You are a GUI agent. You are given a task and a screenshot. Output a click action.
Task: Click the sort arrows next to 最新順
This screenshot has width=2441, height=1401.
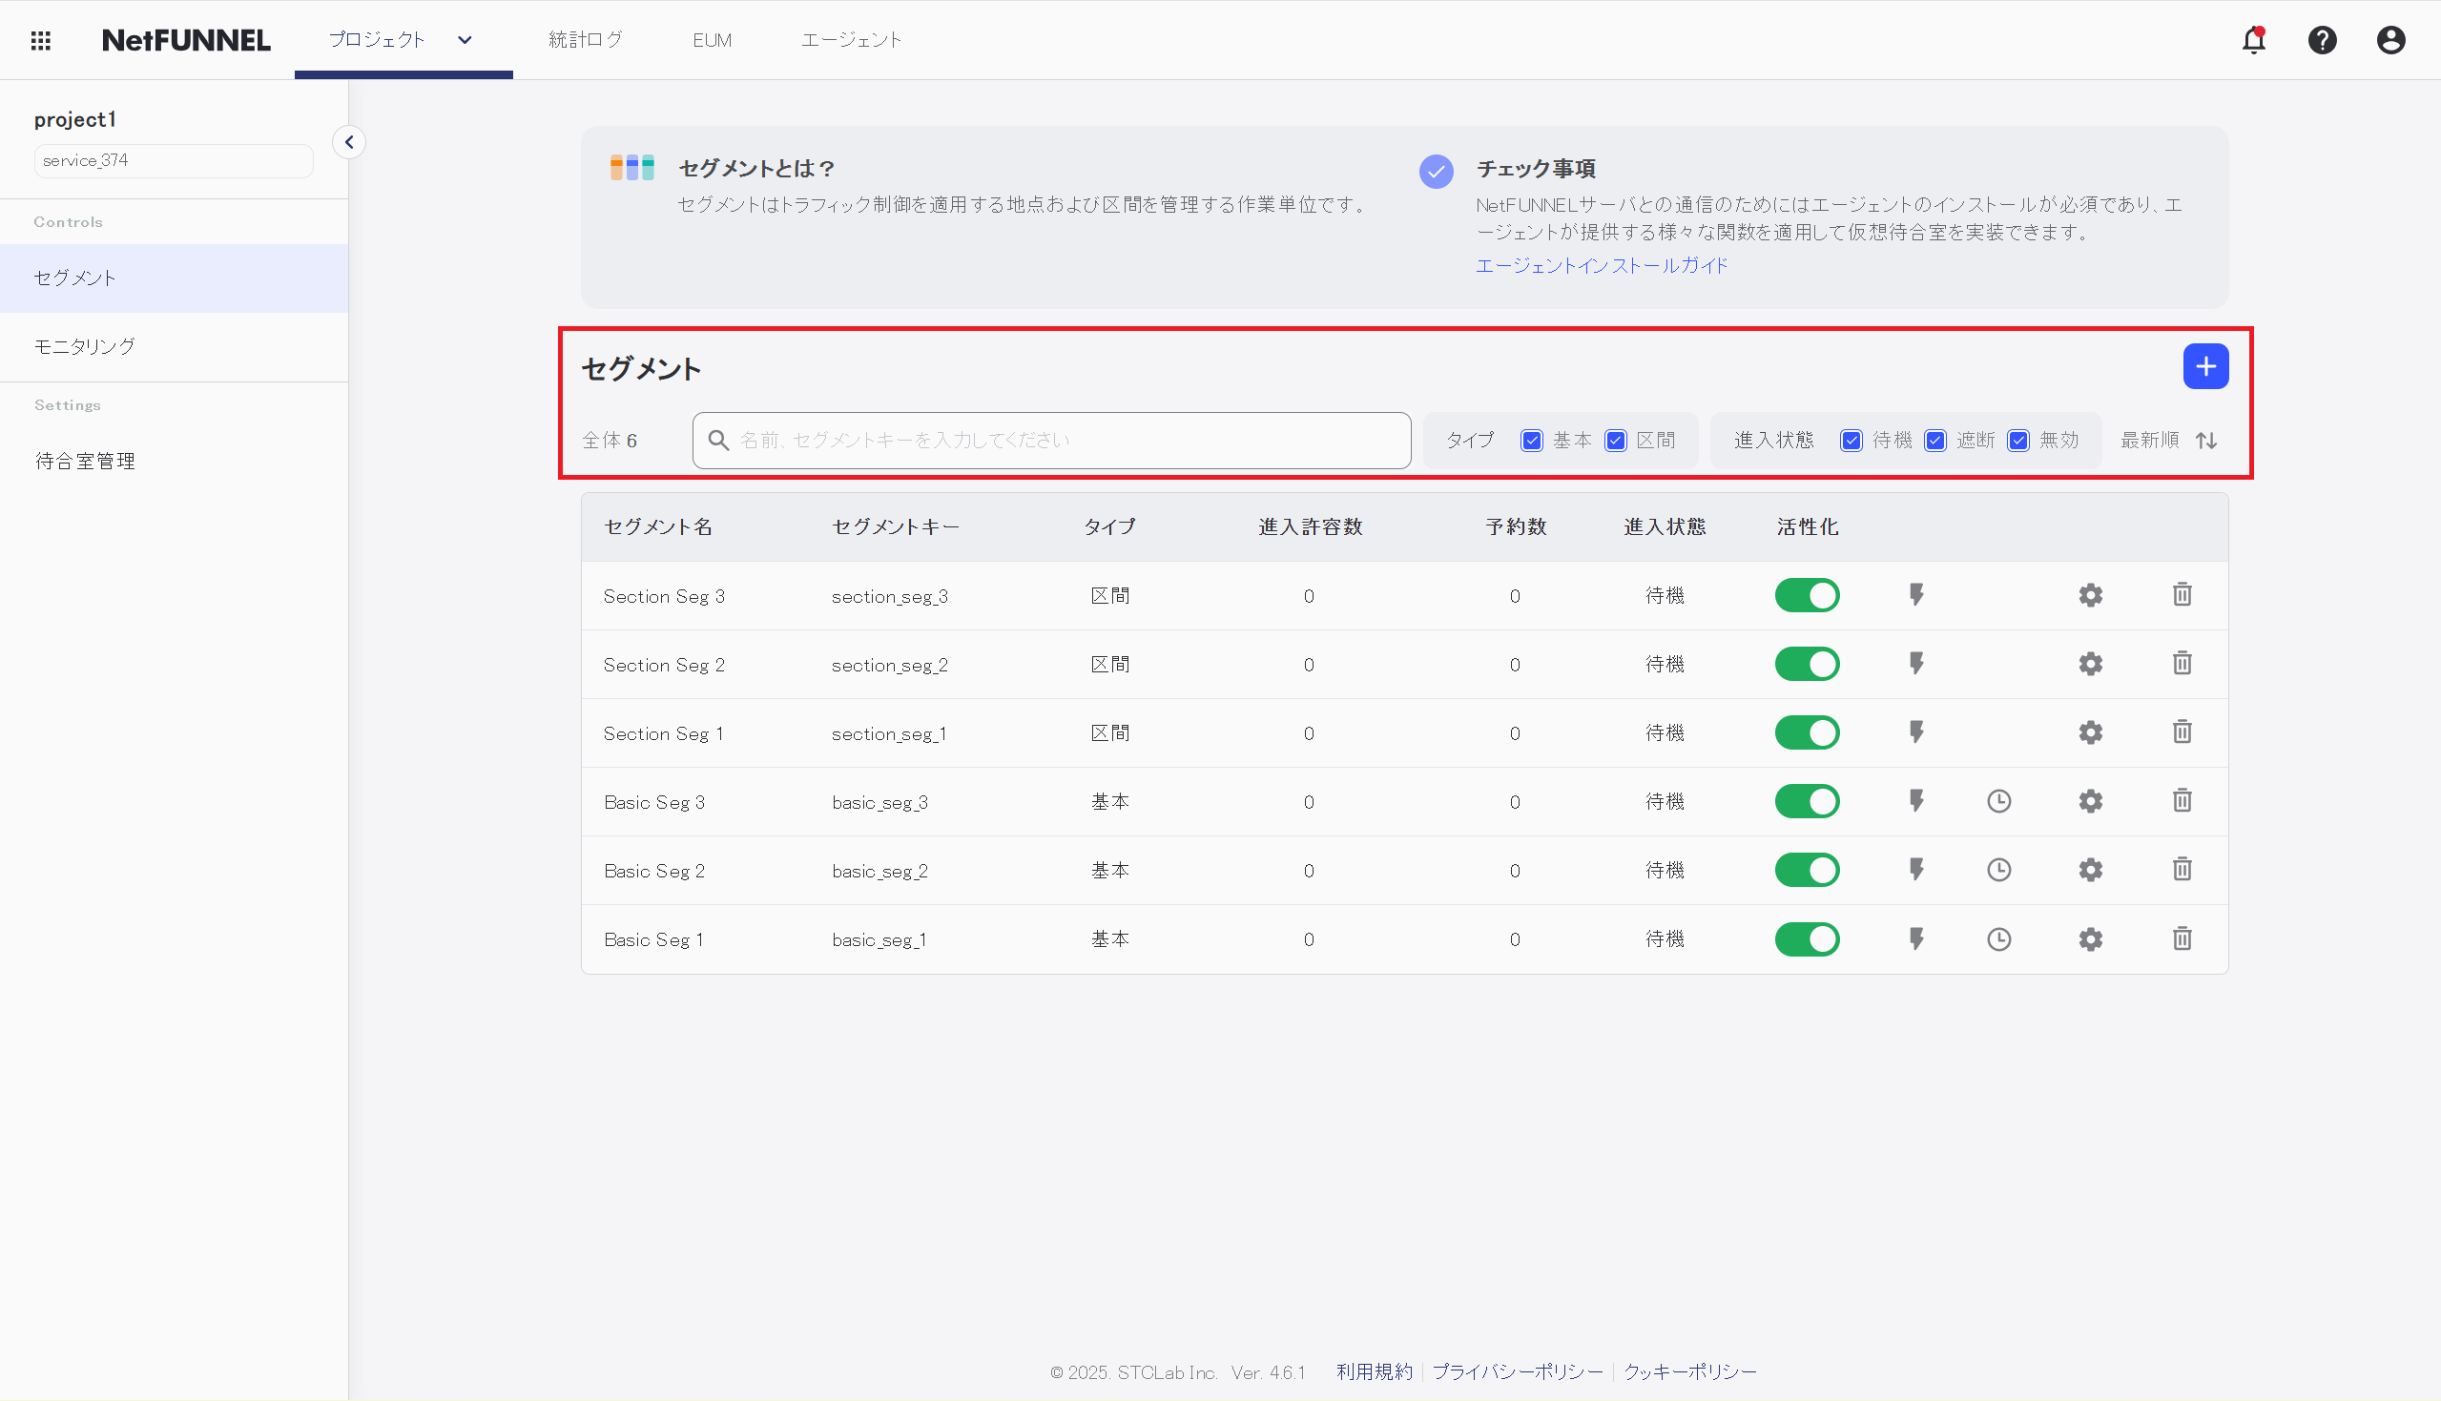2206,440
